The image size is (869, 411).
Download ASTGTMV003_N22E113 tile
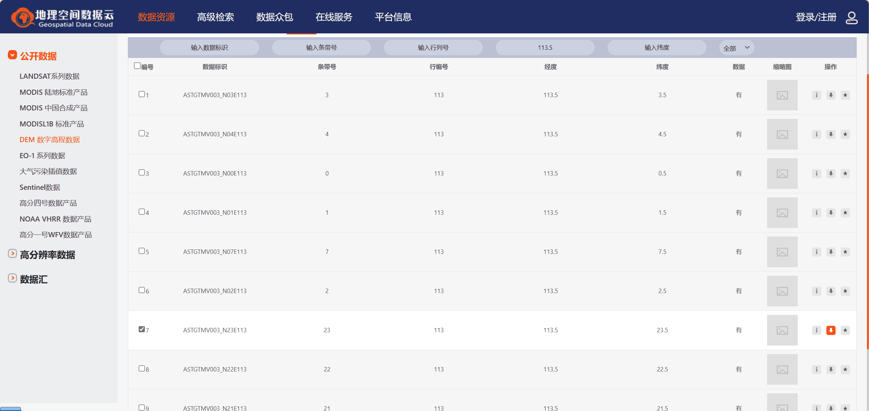tap(831, 369)
